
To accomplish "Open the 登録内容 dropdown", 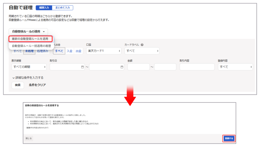I will [235, 67].
